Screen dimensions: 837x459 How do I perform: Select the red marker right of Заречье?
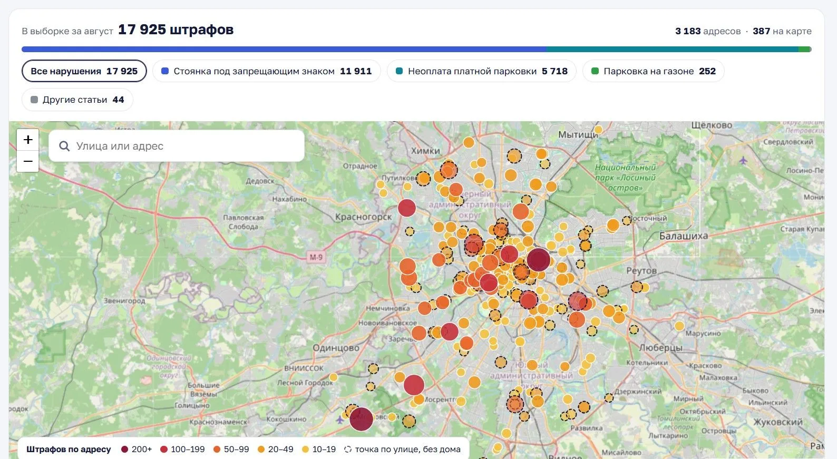[449, 331]
